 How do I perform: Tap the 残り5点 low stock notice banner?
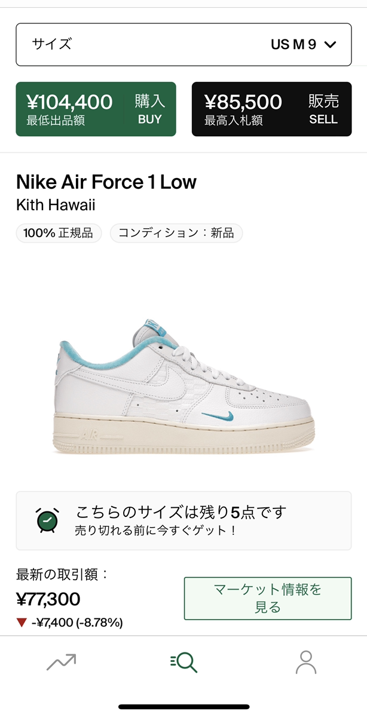(183, 520)
